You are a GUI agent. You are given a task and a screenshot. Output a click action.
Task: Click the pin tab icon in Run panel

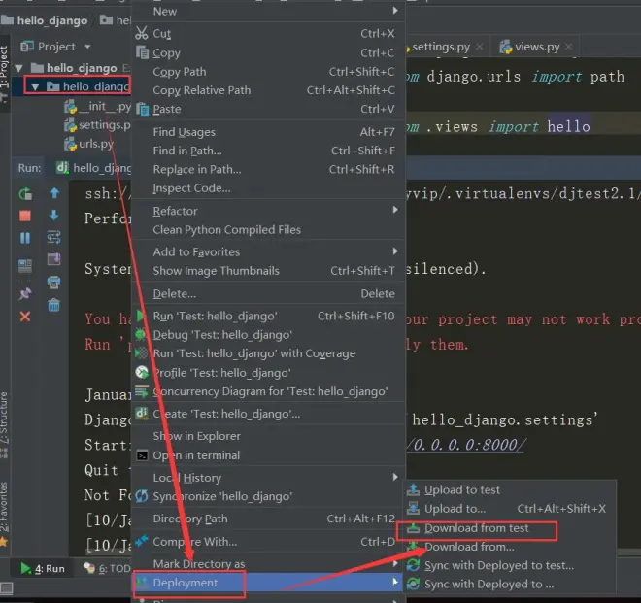[25, 293]
